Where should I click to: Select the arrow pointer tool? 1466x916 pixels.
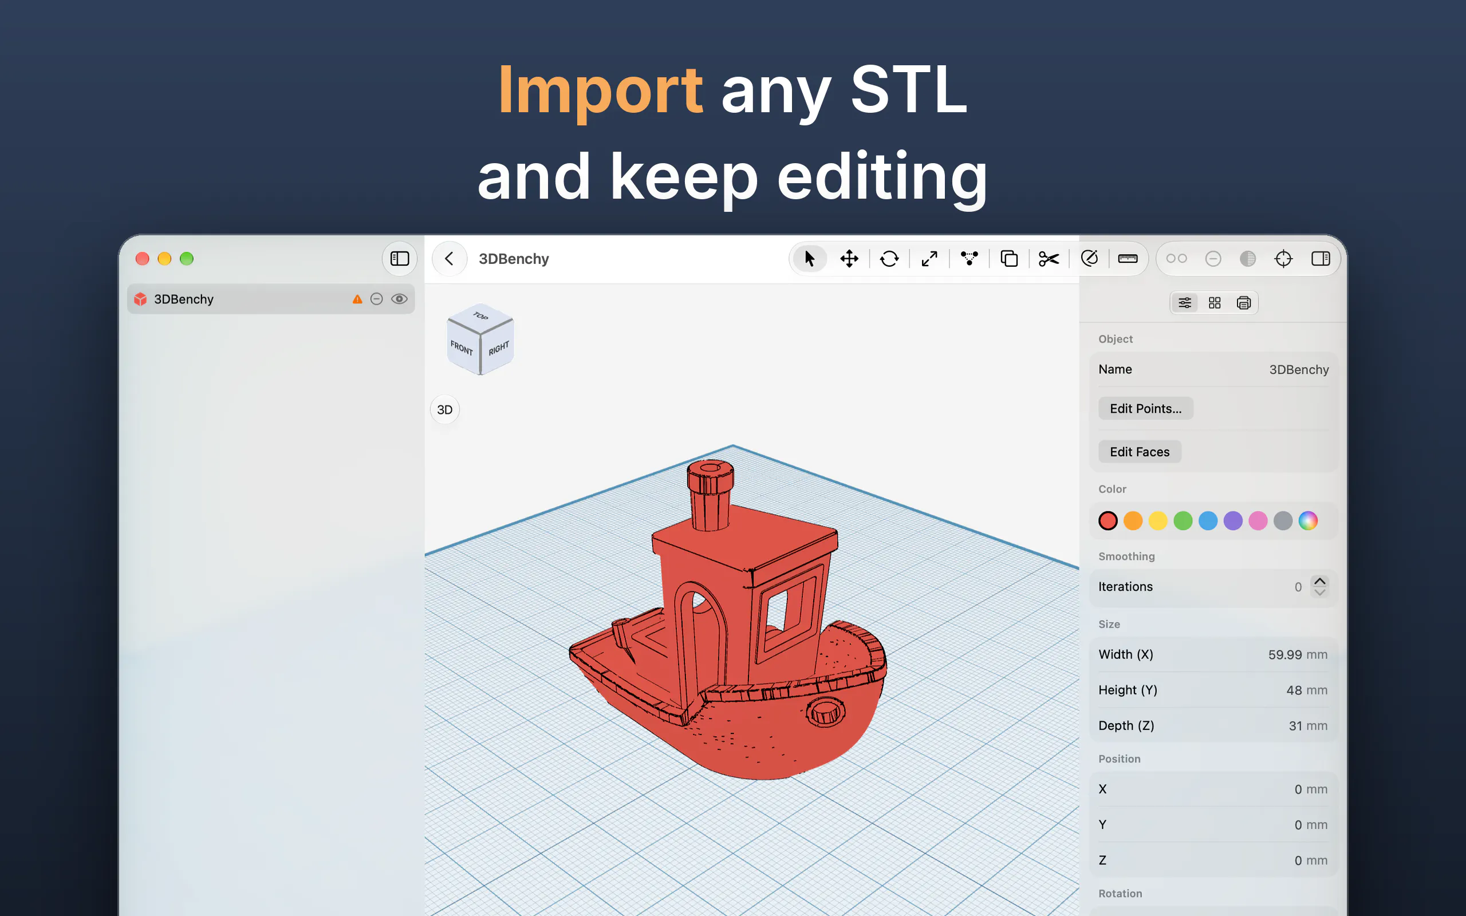[x=809, y=259]
